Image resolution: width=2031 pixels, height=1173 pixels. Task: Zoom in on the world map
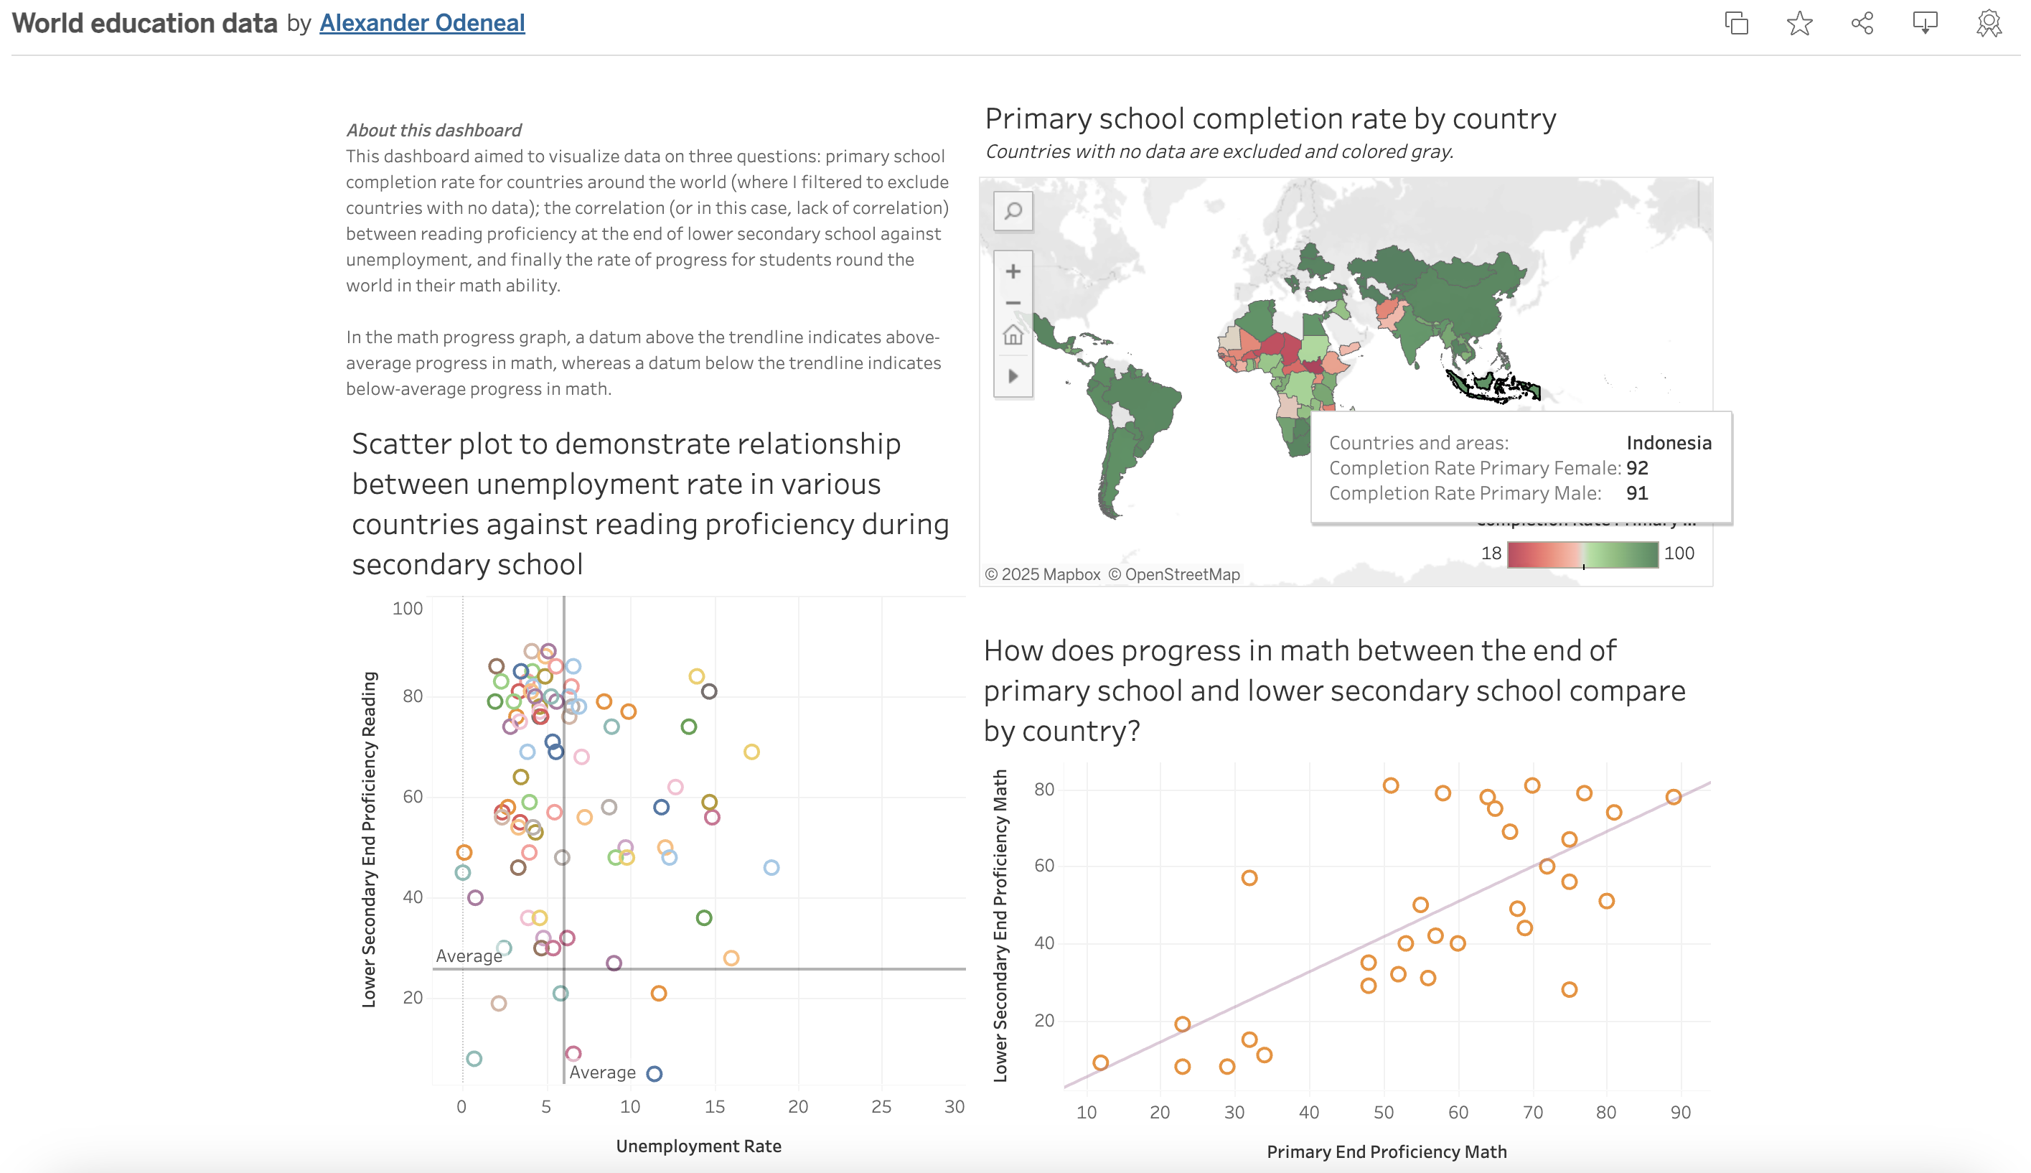1013,271
